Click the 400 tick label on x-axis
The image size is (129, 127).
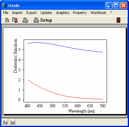tap(28, 106)
